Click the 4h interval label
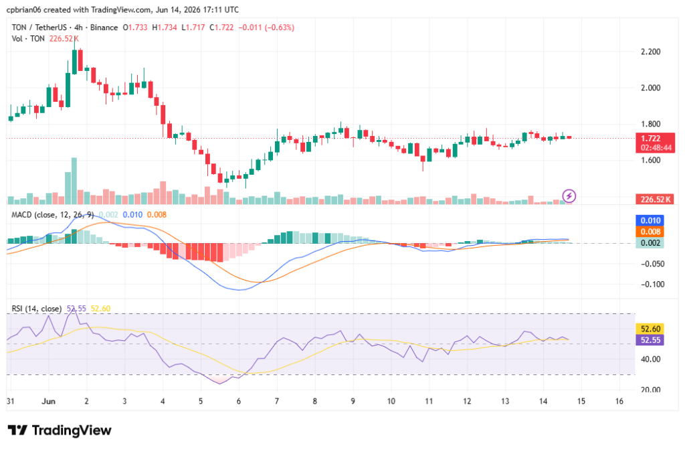 [x=78, y=27]
